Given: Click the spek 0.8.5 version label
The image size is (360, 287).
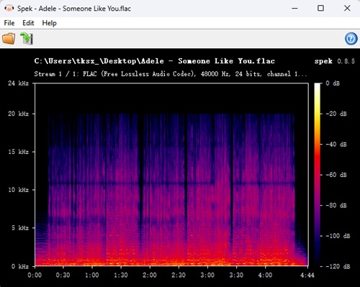Looking at the screenshot, I should [x=335, y=61].
